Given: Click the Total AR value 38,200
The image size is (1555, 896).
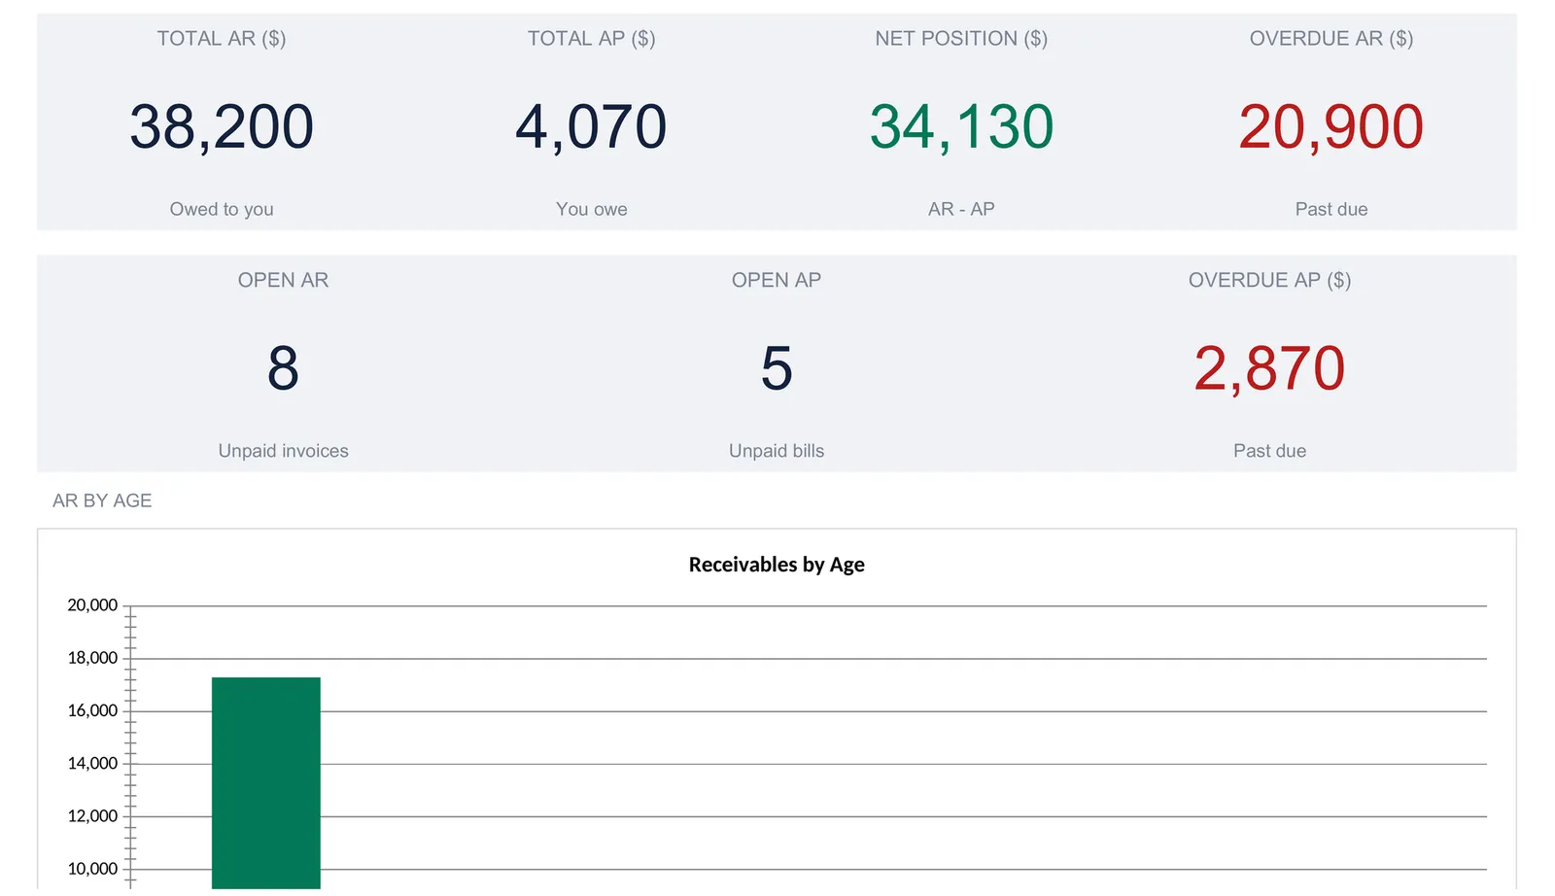Looking at the screenshot, I should [222, 126].
